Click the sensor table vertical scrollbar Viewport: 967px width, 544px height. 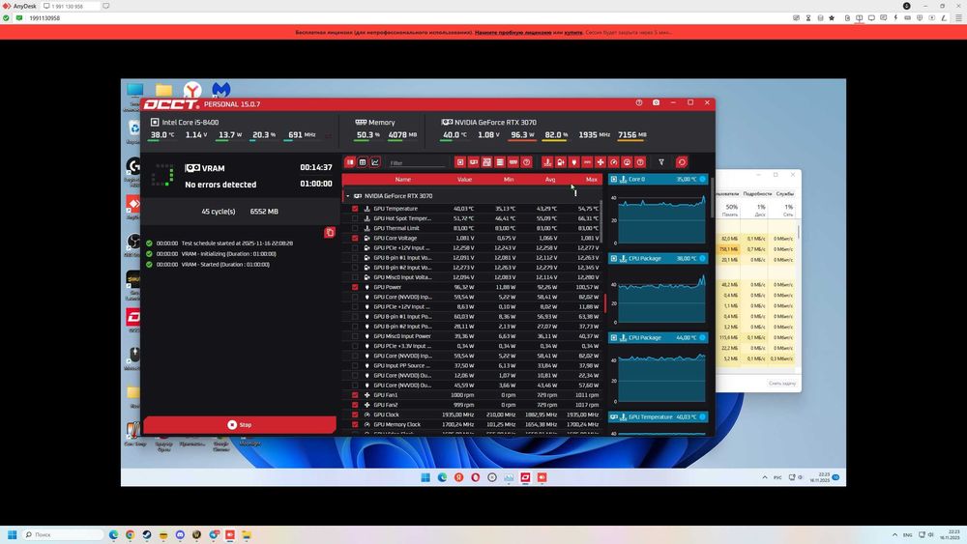(x=601, y=222)
